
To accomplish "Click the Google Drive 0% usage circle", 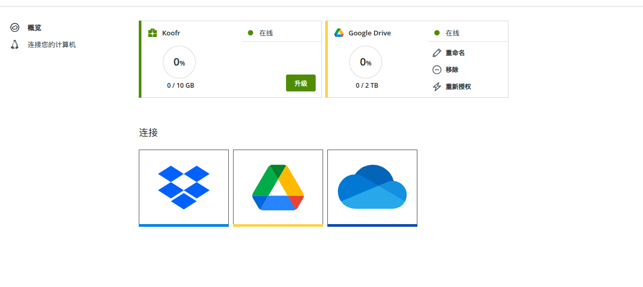I will (x=365, y=62).
